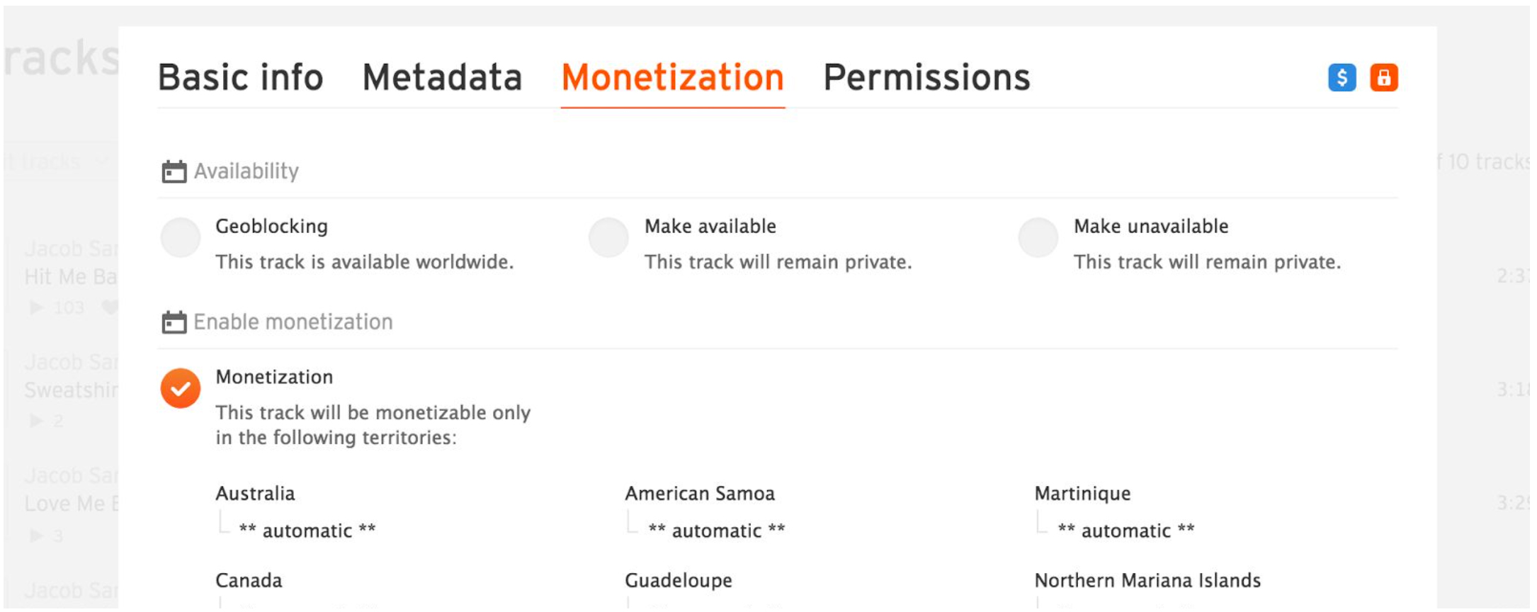Click the tree branch icon under Australia
The height and width of the screenshot is (612, 1537).
[225, 523]
